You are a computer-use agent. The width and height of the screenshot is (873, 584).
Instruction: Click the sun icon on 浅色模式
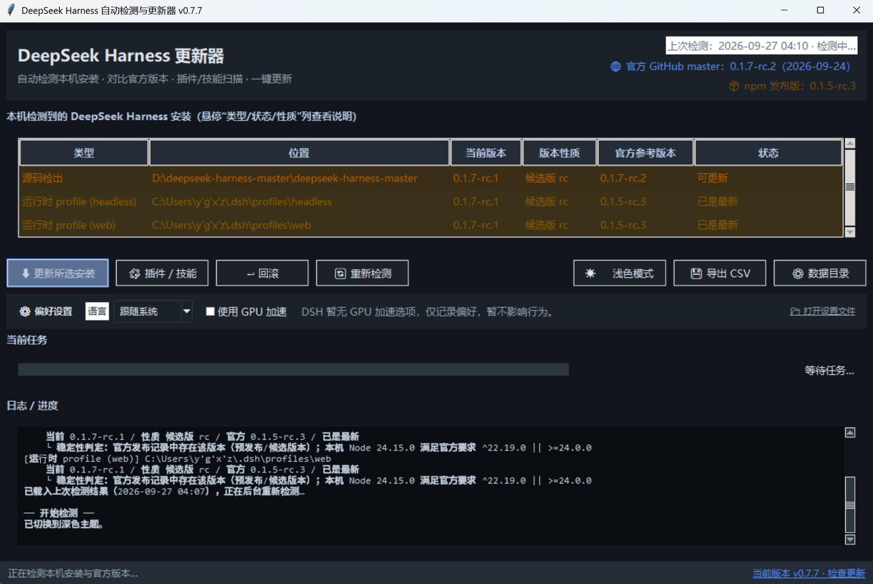(590, 274)
